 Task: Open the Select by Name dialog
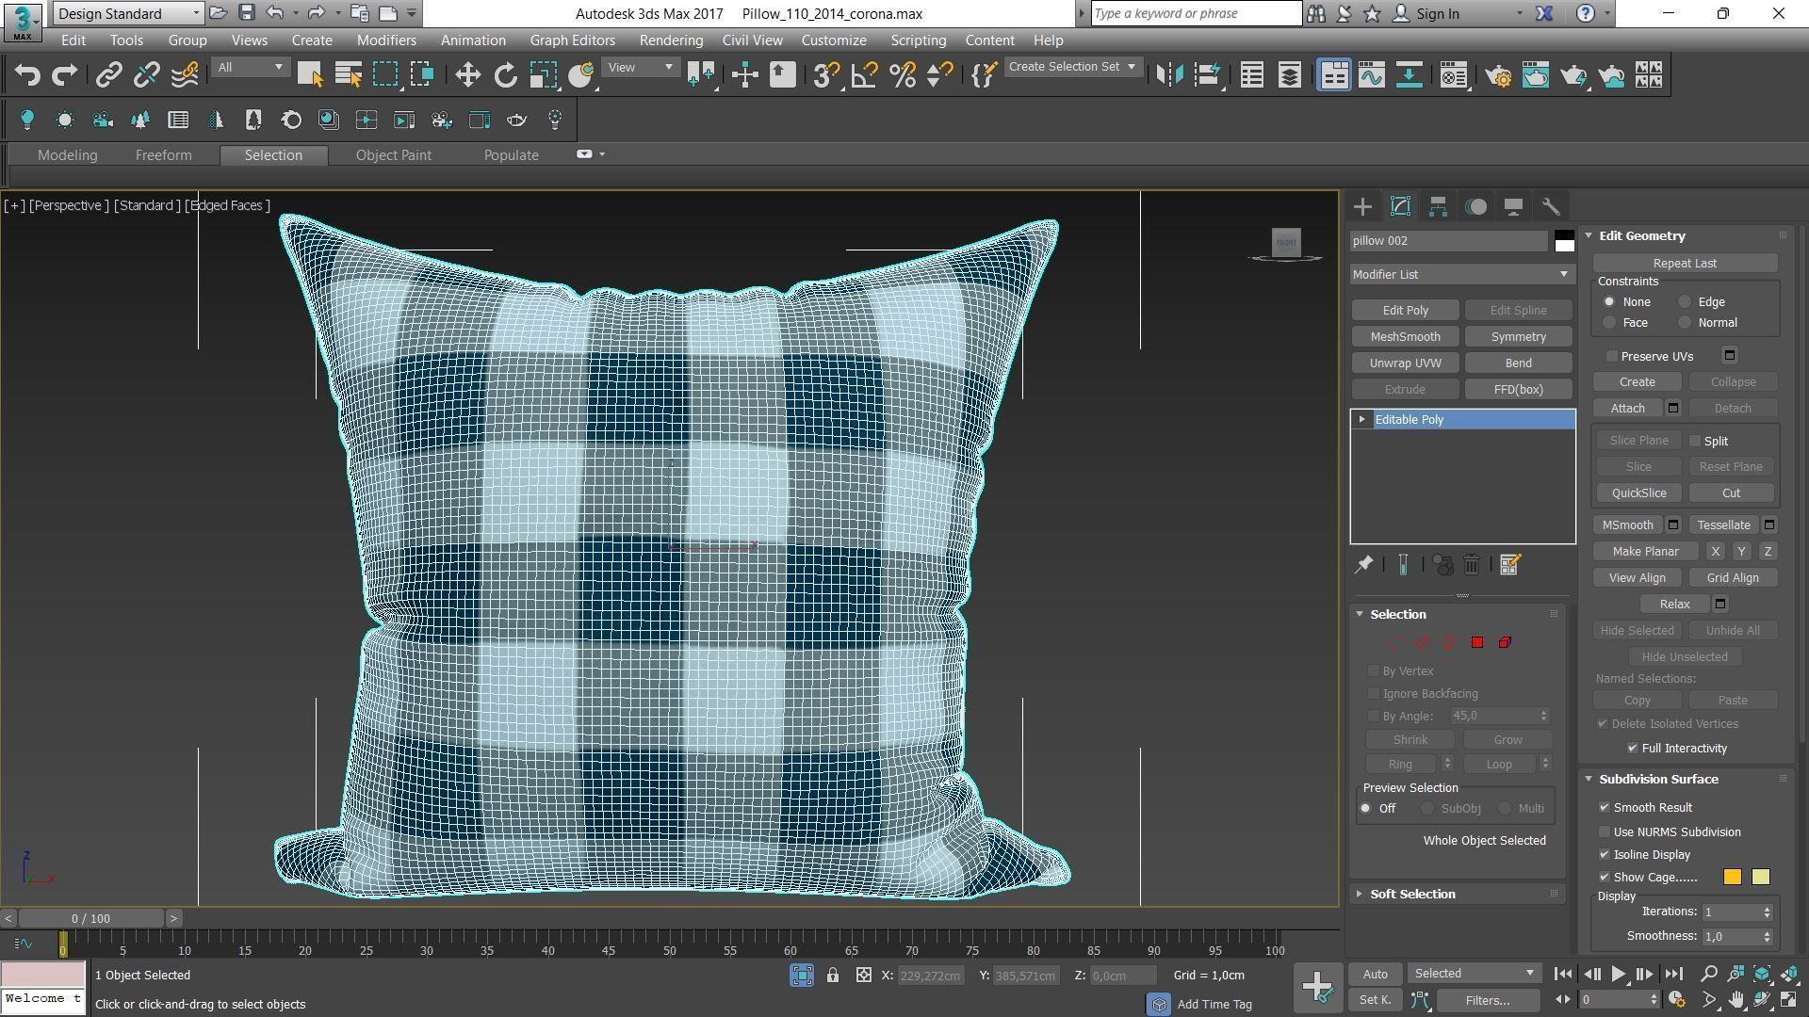(x=348, y=75)
